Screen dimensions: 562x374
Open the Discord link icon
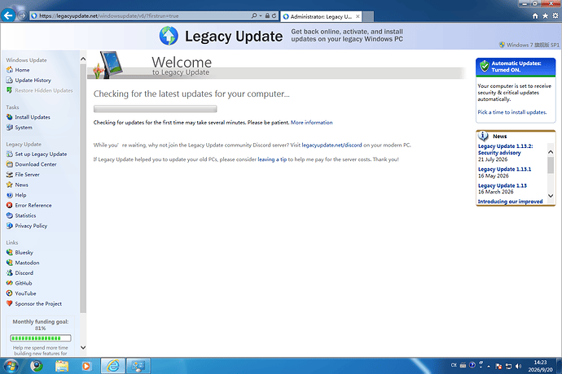(10, 272)
